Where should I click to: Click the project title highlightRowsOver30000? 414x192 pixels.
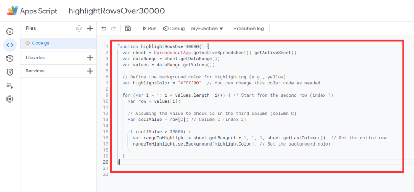tap(111, 11)
